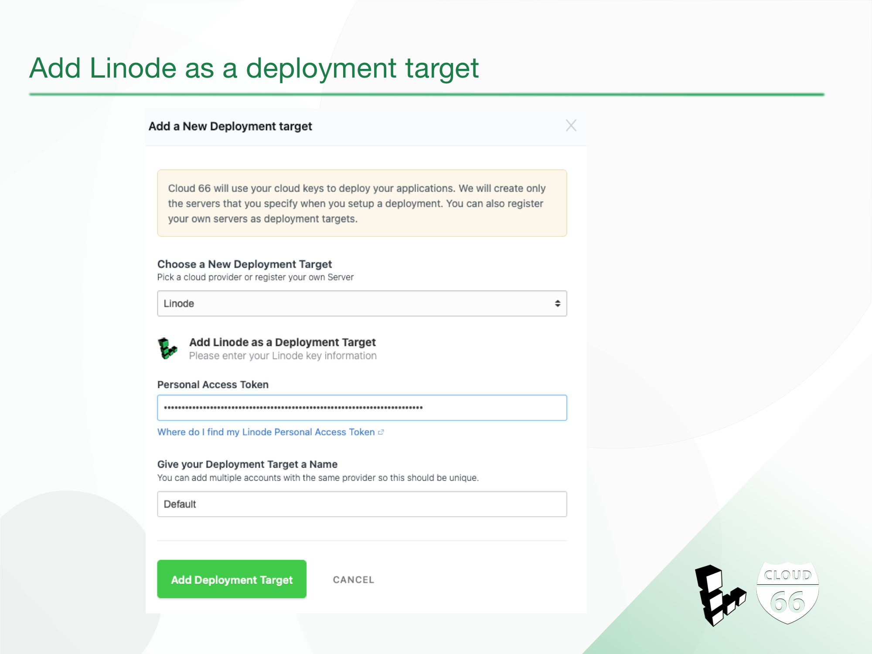Click "Please enter your Linode key information" text
This screenshot has height=654, width=872.
click(283, 356)
